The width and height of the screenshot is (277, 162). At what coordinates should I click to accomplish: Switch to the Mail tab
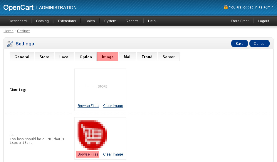click(127, 57)
